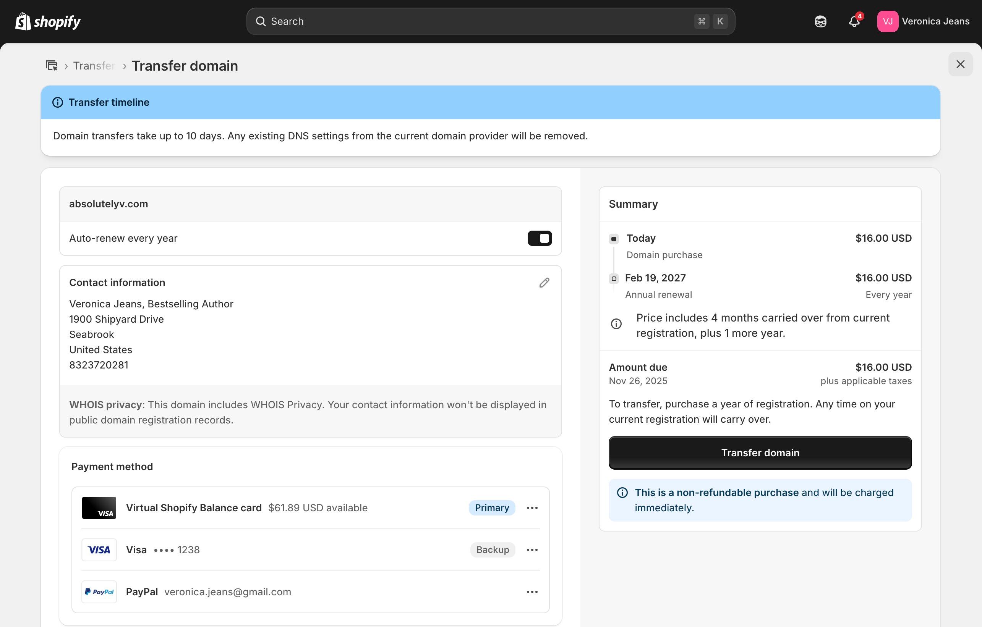
Task: Click the info icon beside price note
Action: tap(616, 324)
